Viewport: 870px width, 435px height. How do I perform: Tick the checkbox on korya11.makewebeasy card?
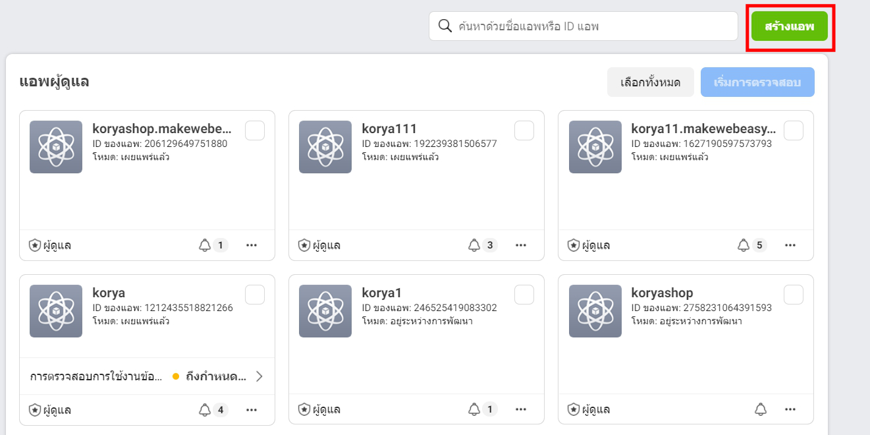794,130
